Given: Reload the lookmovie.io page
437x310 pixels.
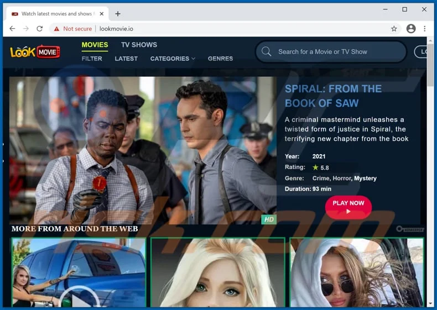Looking at the screenshot, I should point(40,28).
